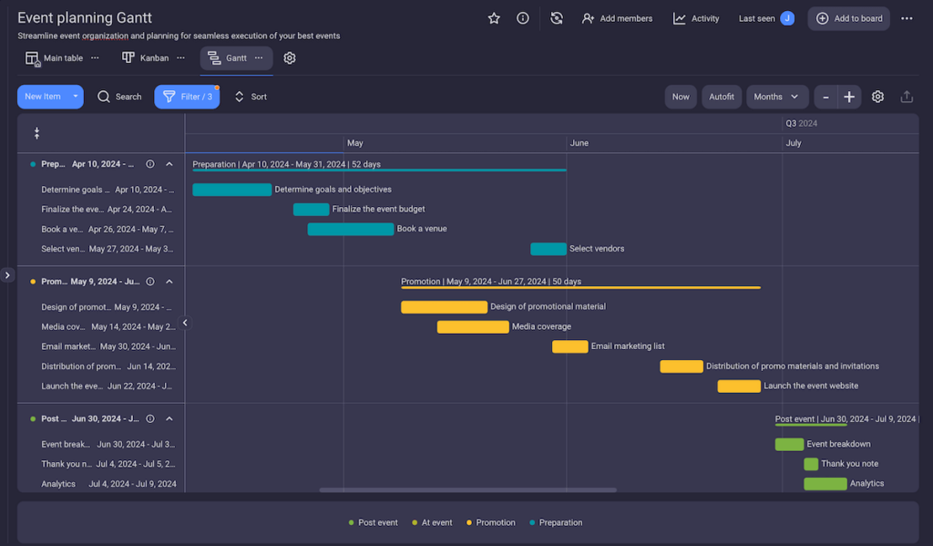Switch to the Kanban view

(x=152, y=57)
